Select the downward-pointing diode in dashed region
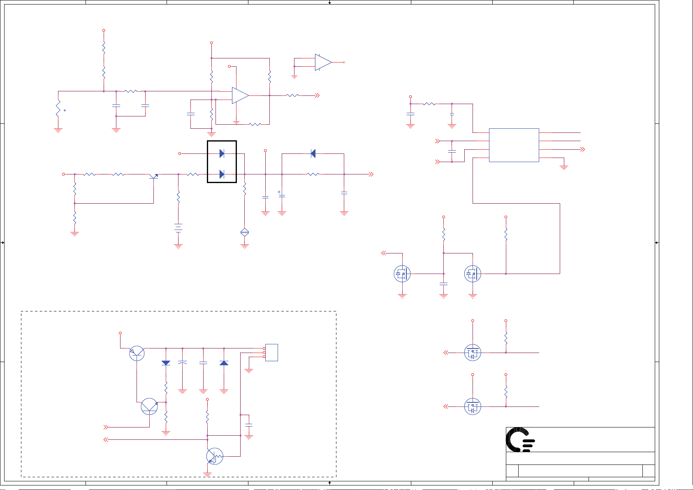The image size is (693, 490). pyautogui.click(x=166, y=363)
